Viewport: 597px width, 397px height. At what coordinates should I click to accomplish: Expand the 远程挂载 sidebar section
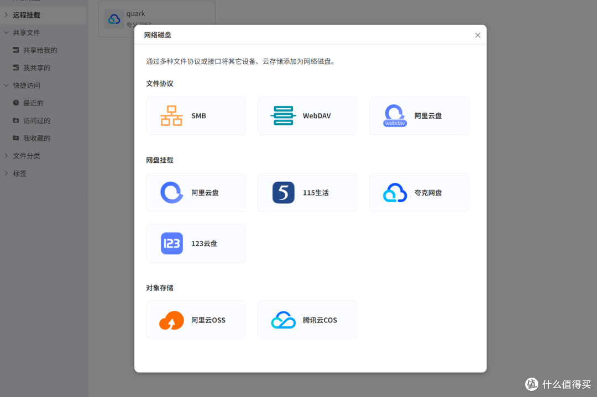click(x=6, y=15)
